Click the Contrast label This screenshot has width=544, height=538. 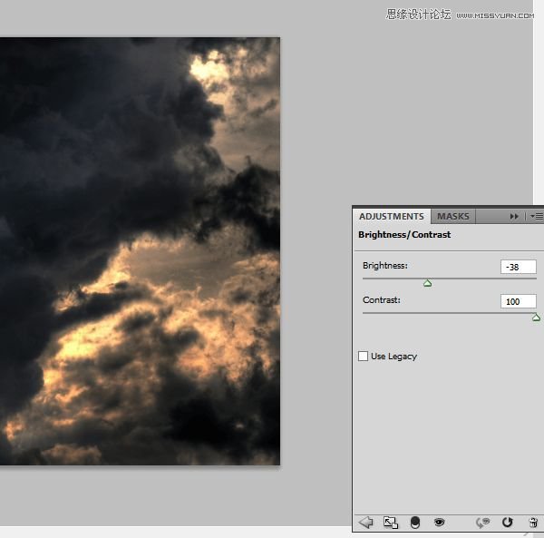pyautogui.click(x=382, y=300)
